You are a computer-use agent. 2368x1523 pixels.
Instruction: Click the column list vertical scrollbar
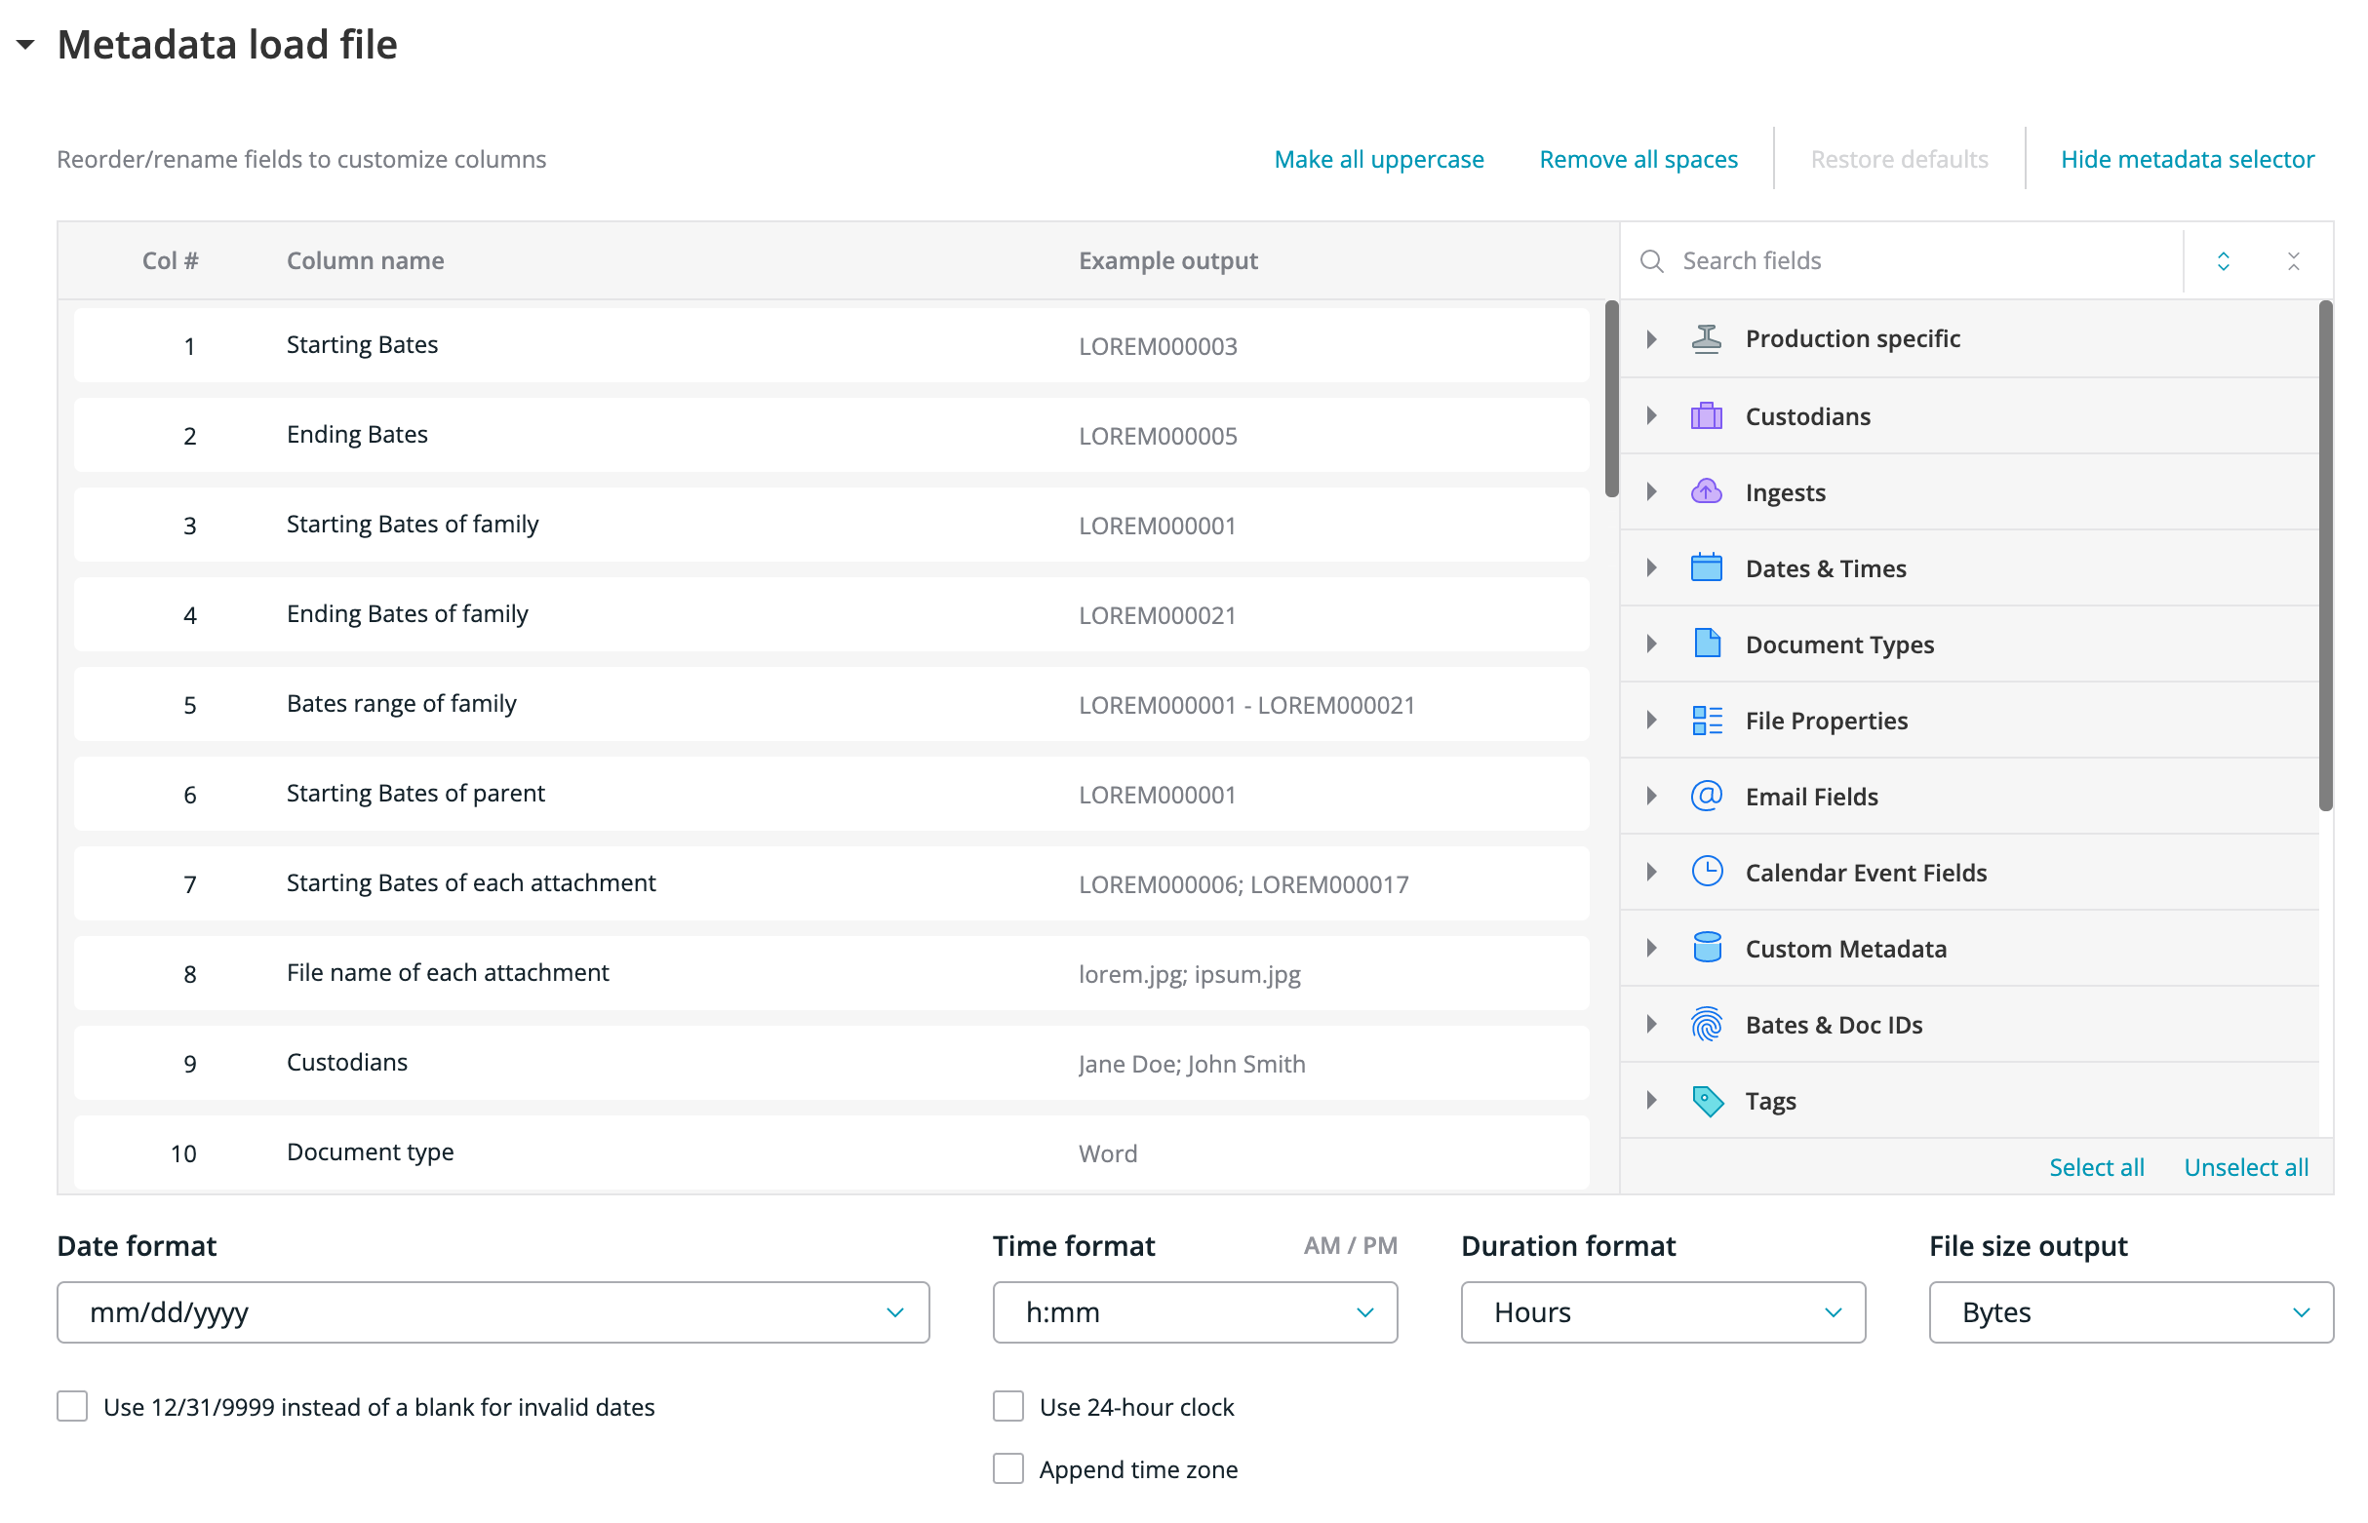coord(1611,400)
